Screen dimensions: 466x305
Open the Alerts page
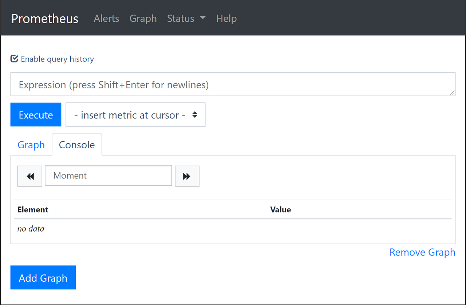tap(106, 18)
